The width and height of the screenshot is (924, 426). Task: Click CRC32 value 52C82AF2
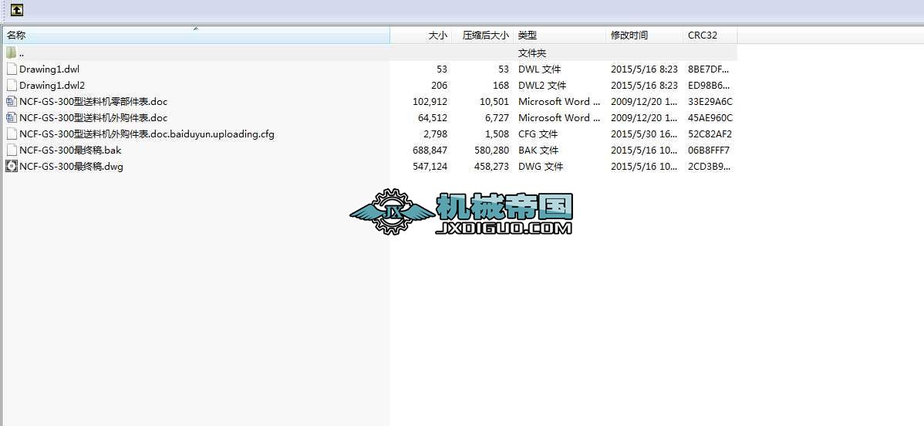click(x=710, y=134)
